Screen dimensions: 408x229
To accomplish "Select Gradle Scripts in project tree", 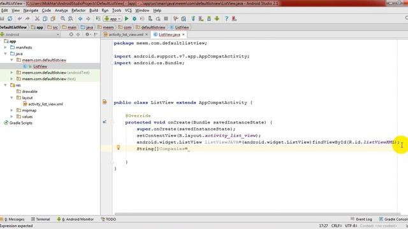I will [x=21, y=123].
